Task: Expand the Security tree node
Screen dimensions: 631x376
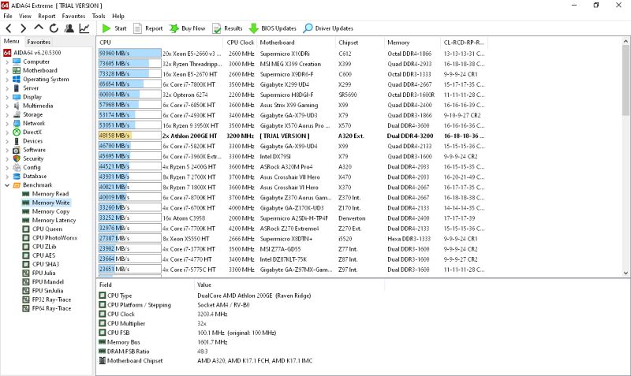Action: pyautogui.click(x=7, y=159)
